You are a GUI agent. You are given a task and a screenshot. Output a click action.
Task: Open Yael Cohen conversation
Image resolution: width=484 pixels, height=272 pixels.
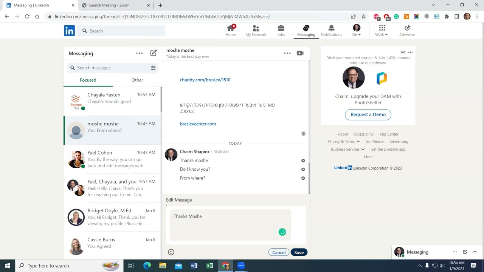112,159
